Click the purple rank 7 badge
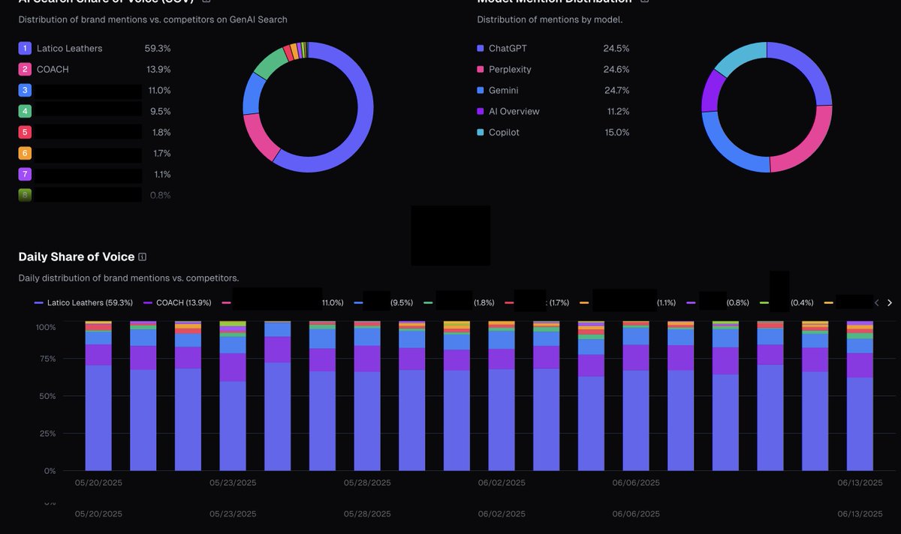901x534 pixels. click(25, 174)
